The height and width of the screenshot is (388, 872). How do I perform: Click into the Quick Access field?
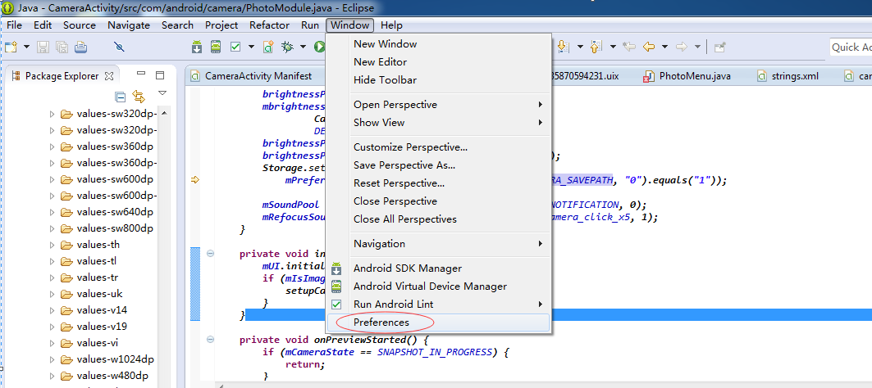click(851, 47)
